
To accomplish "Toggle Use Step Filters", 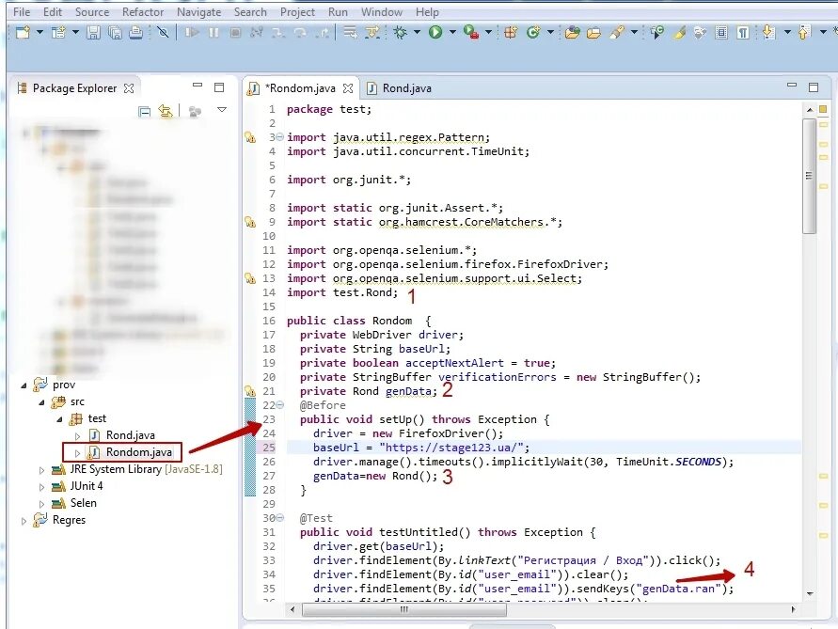I will 372,33.
